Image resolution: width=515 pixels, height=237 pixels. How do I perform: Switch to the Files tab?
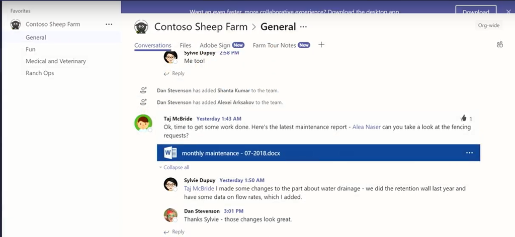coord(185,45)
